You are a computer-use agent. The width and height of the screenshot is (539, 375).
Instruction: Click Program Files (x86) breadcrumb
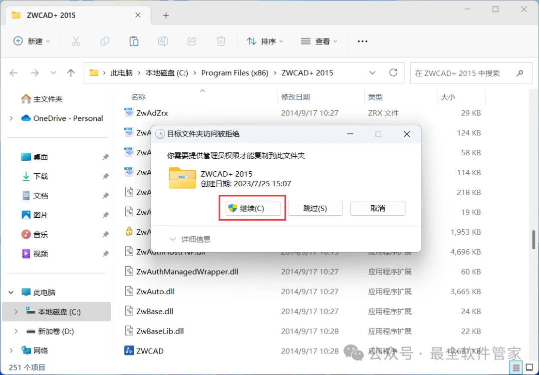click(235, 73)
